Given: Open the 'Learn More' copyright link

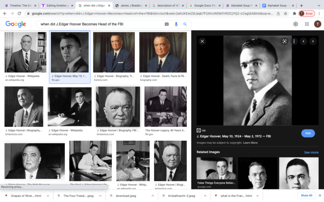Looking at the screenshot, I should 250,142.
